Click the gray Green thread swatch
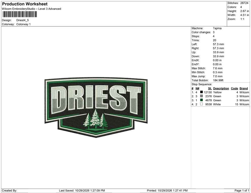 (202, 96)
